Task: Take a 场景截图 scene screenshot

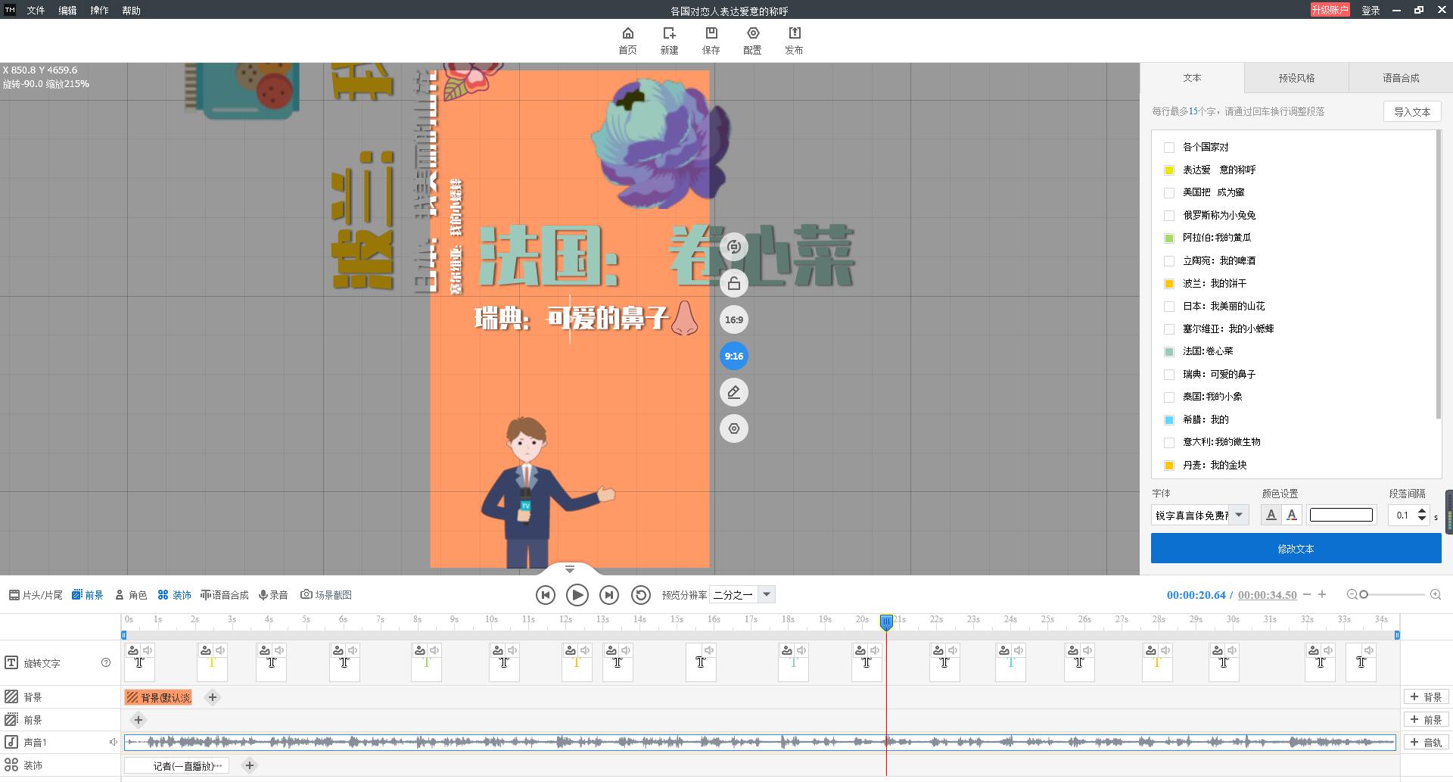Action: point(326,595)
